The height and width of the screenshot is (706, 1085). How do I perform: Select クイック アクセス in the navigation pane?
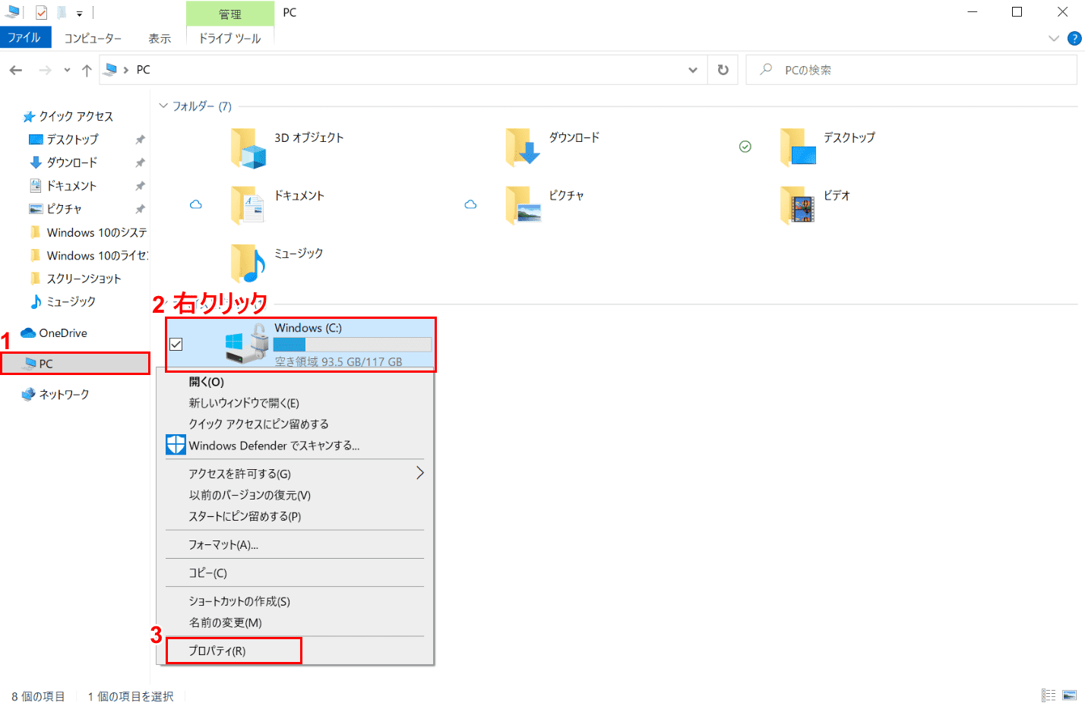68,116
